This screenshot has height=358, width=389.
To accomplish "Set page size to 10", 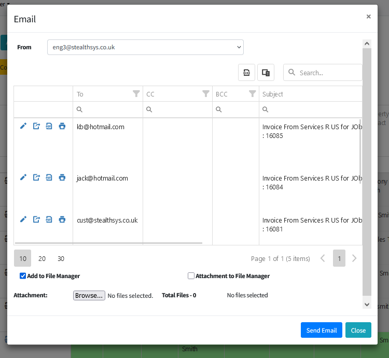I will click(x=23, y=258).
